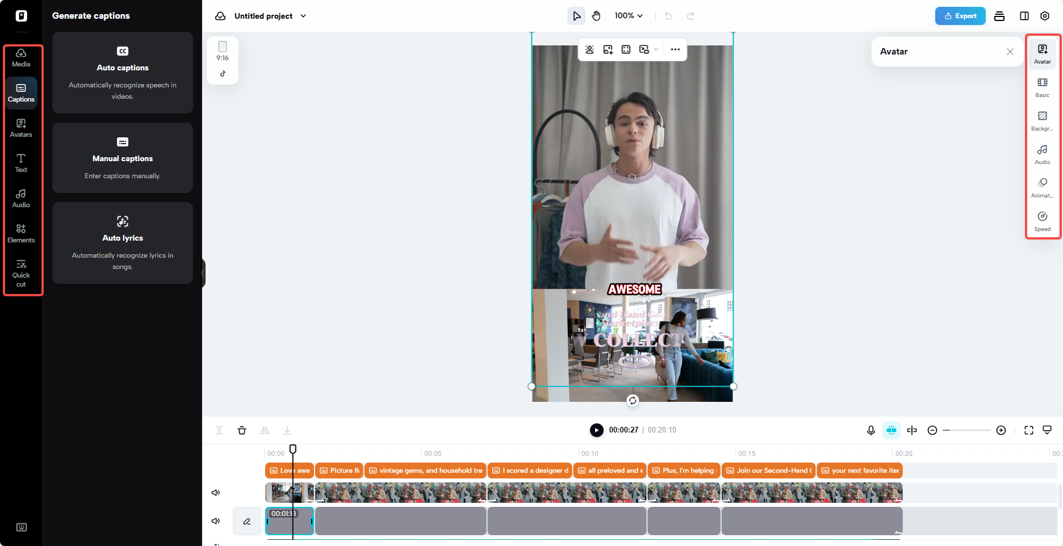
Task: Toggle timeline snapping magnet
Action: [892, 430]
